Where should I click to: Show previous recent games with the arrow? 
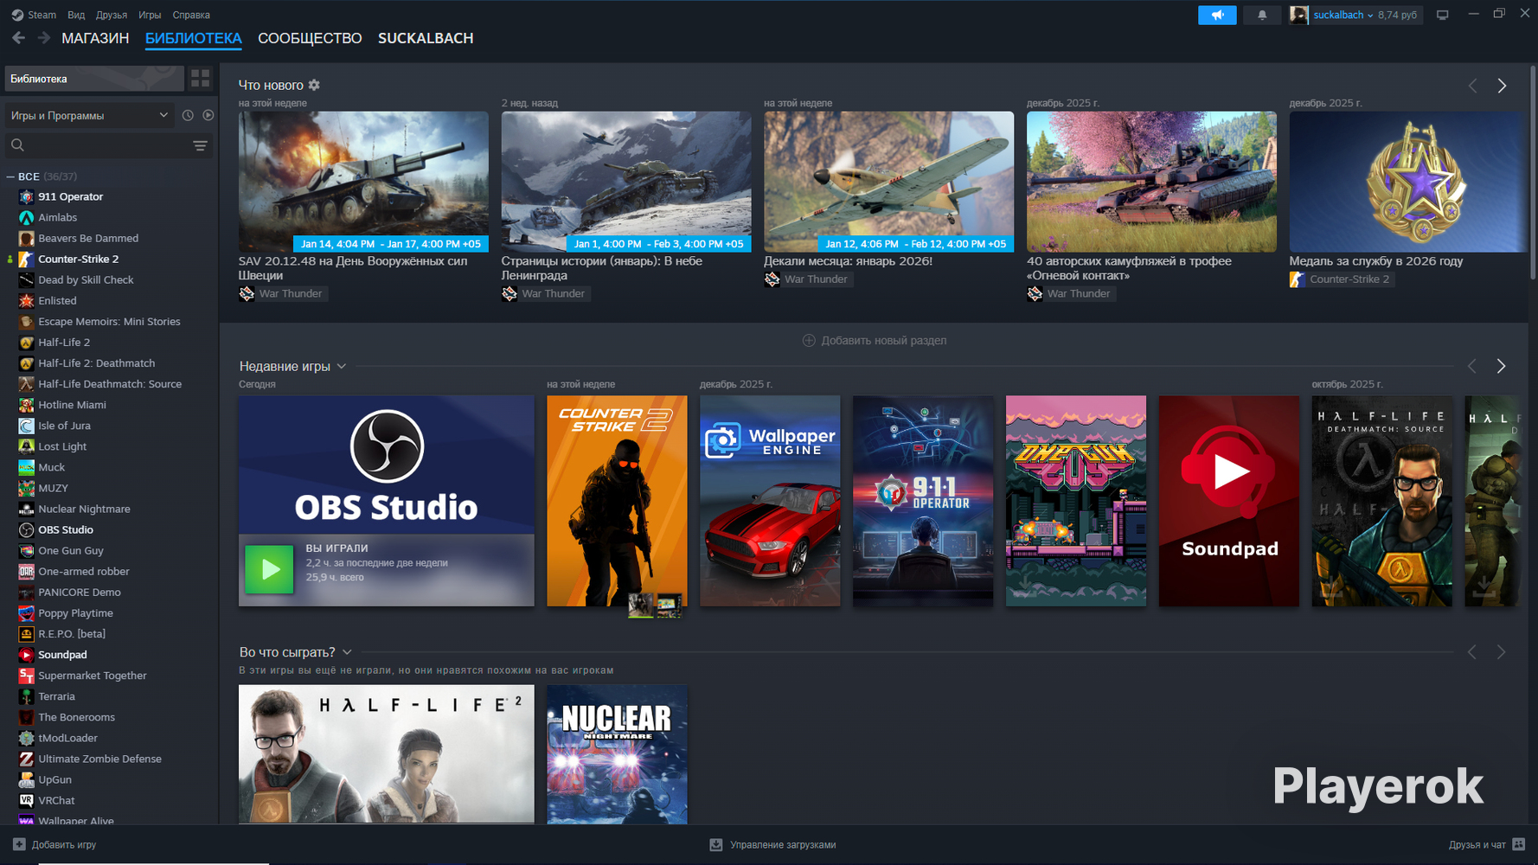[1472, 366]
